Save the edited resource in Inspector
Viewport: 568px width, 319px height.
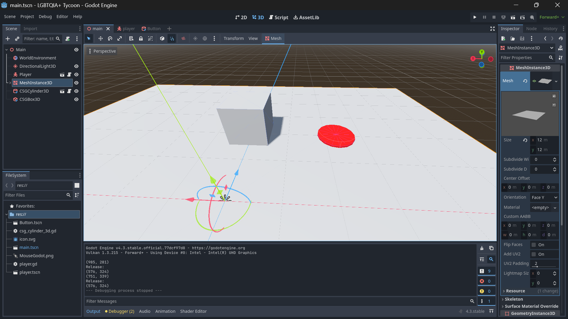(x=522, y=38)
